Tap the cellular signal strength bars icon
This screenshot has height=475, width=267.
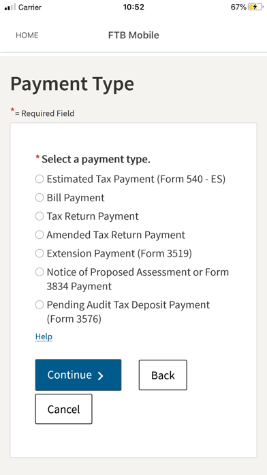(10, 8)
